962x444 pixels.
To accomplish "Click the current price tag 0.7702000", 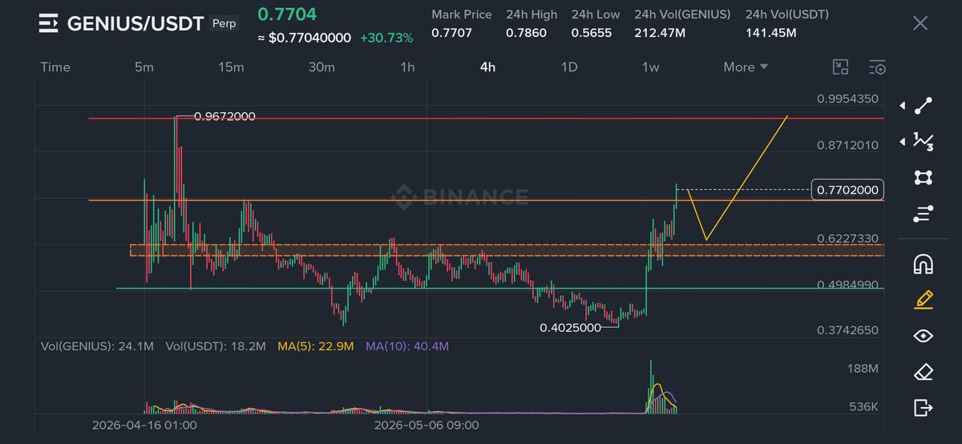I will coord(847,190).
